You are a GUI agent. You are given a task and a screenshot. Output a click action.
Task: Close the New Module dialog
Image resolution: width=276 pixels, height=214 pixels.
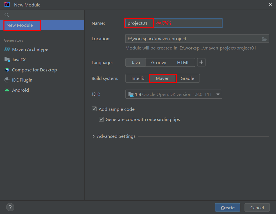270,4
